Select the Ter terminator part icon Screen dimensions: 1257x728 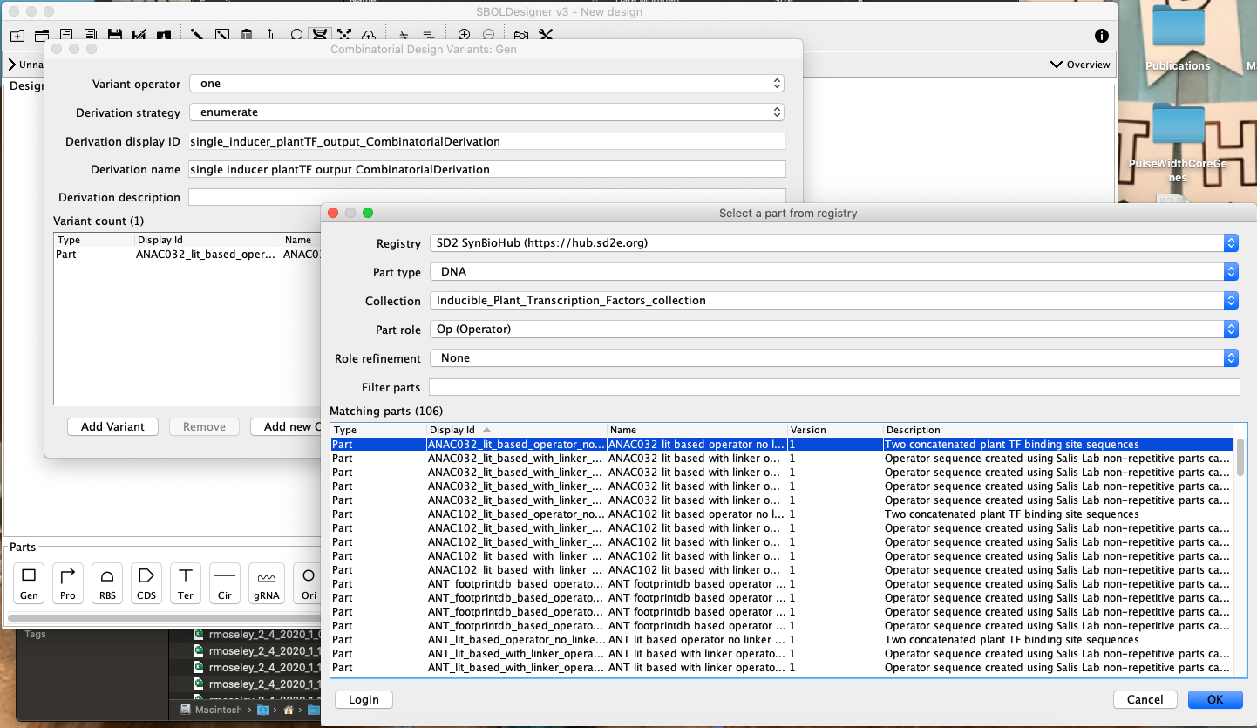pyautogui.click(x=185, y=582)
